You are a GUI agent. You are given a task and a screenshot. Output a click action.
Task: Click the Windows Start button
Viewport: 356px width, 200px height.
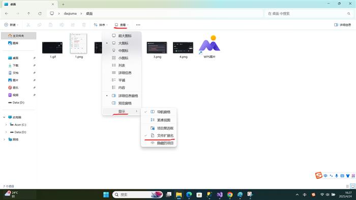pos(106,194)
